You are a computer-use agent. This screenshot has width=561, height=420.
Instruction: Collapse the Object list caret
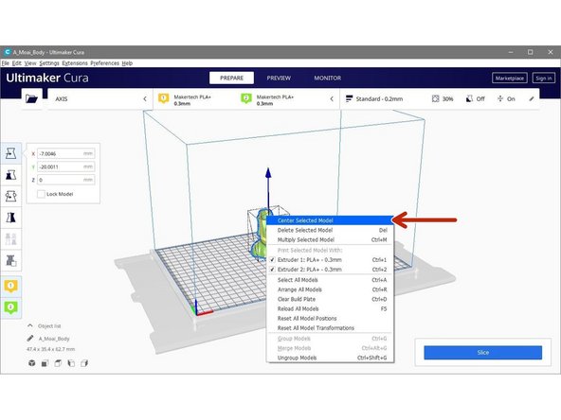(x=30, y=325)
